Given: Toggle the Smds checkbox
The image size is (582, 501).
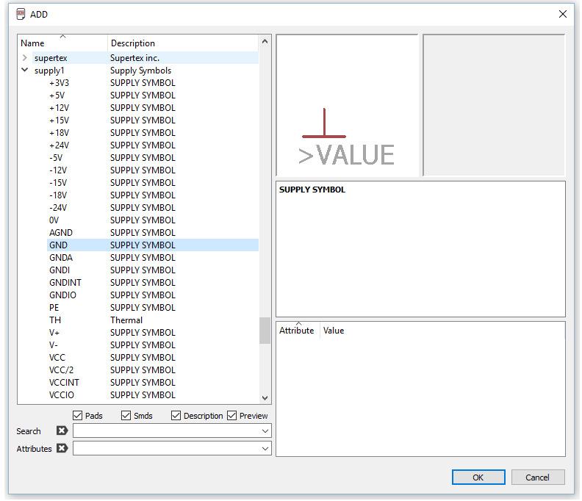Looking at the screenshot, I should 126,415.
